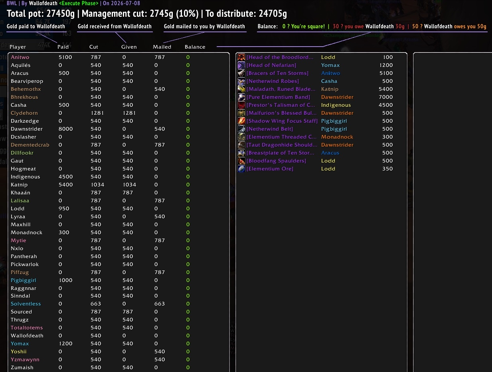This screenshot has height=372, width=492.
Task: Select player row Indigenous in the player list
Action: (x=119, y=177)
